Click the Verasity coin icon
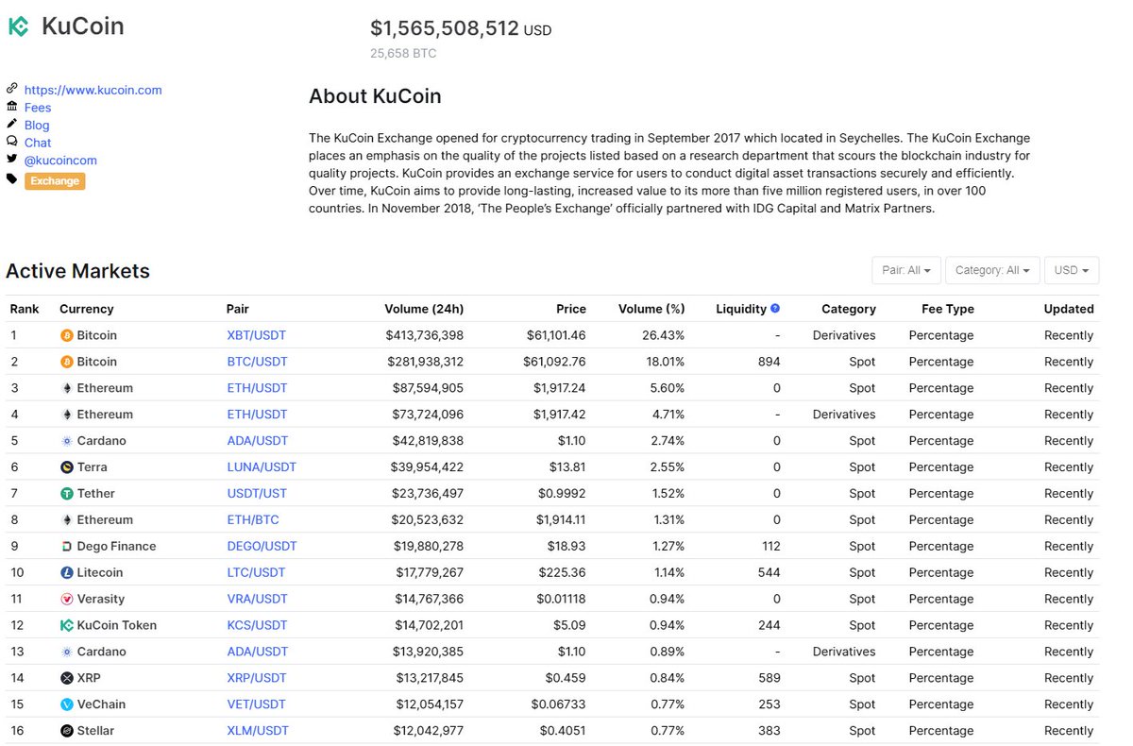This screenshot has width=1133, height=746. click(x=66, y=600)
